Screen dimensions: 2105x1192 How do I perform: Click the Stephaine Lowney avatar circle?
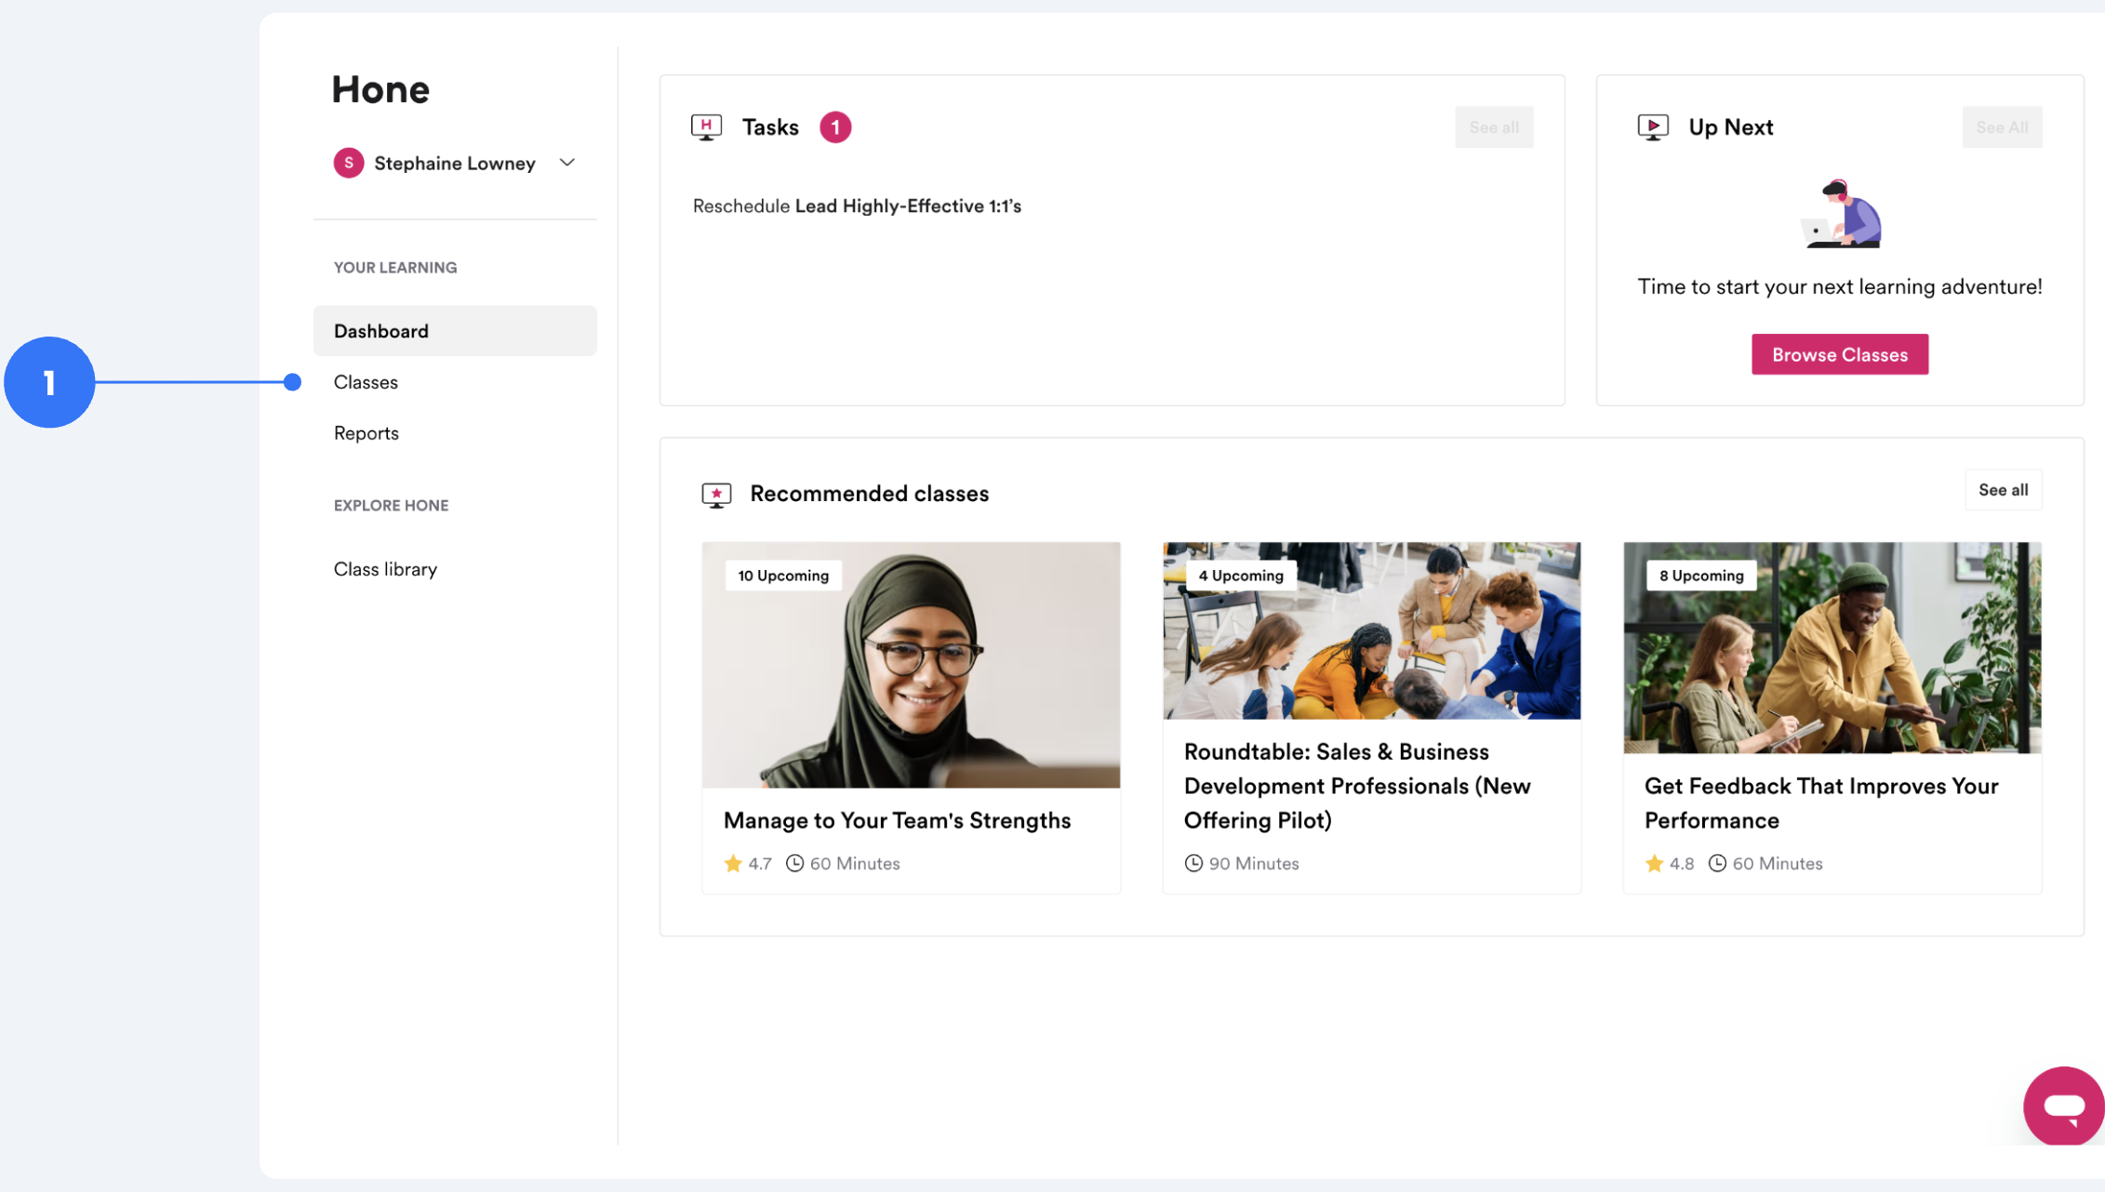[349, 163]
